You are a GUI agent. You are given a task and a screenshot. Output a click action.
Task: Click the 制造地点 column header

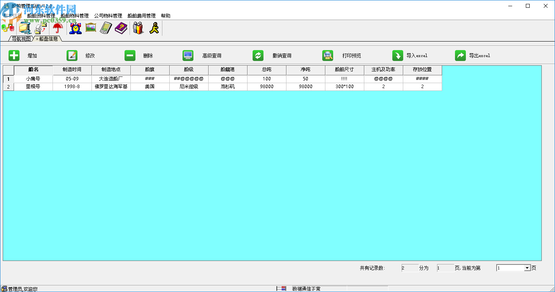tap(111, 70)
